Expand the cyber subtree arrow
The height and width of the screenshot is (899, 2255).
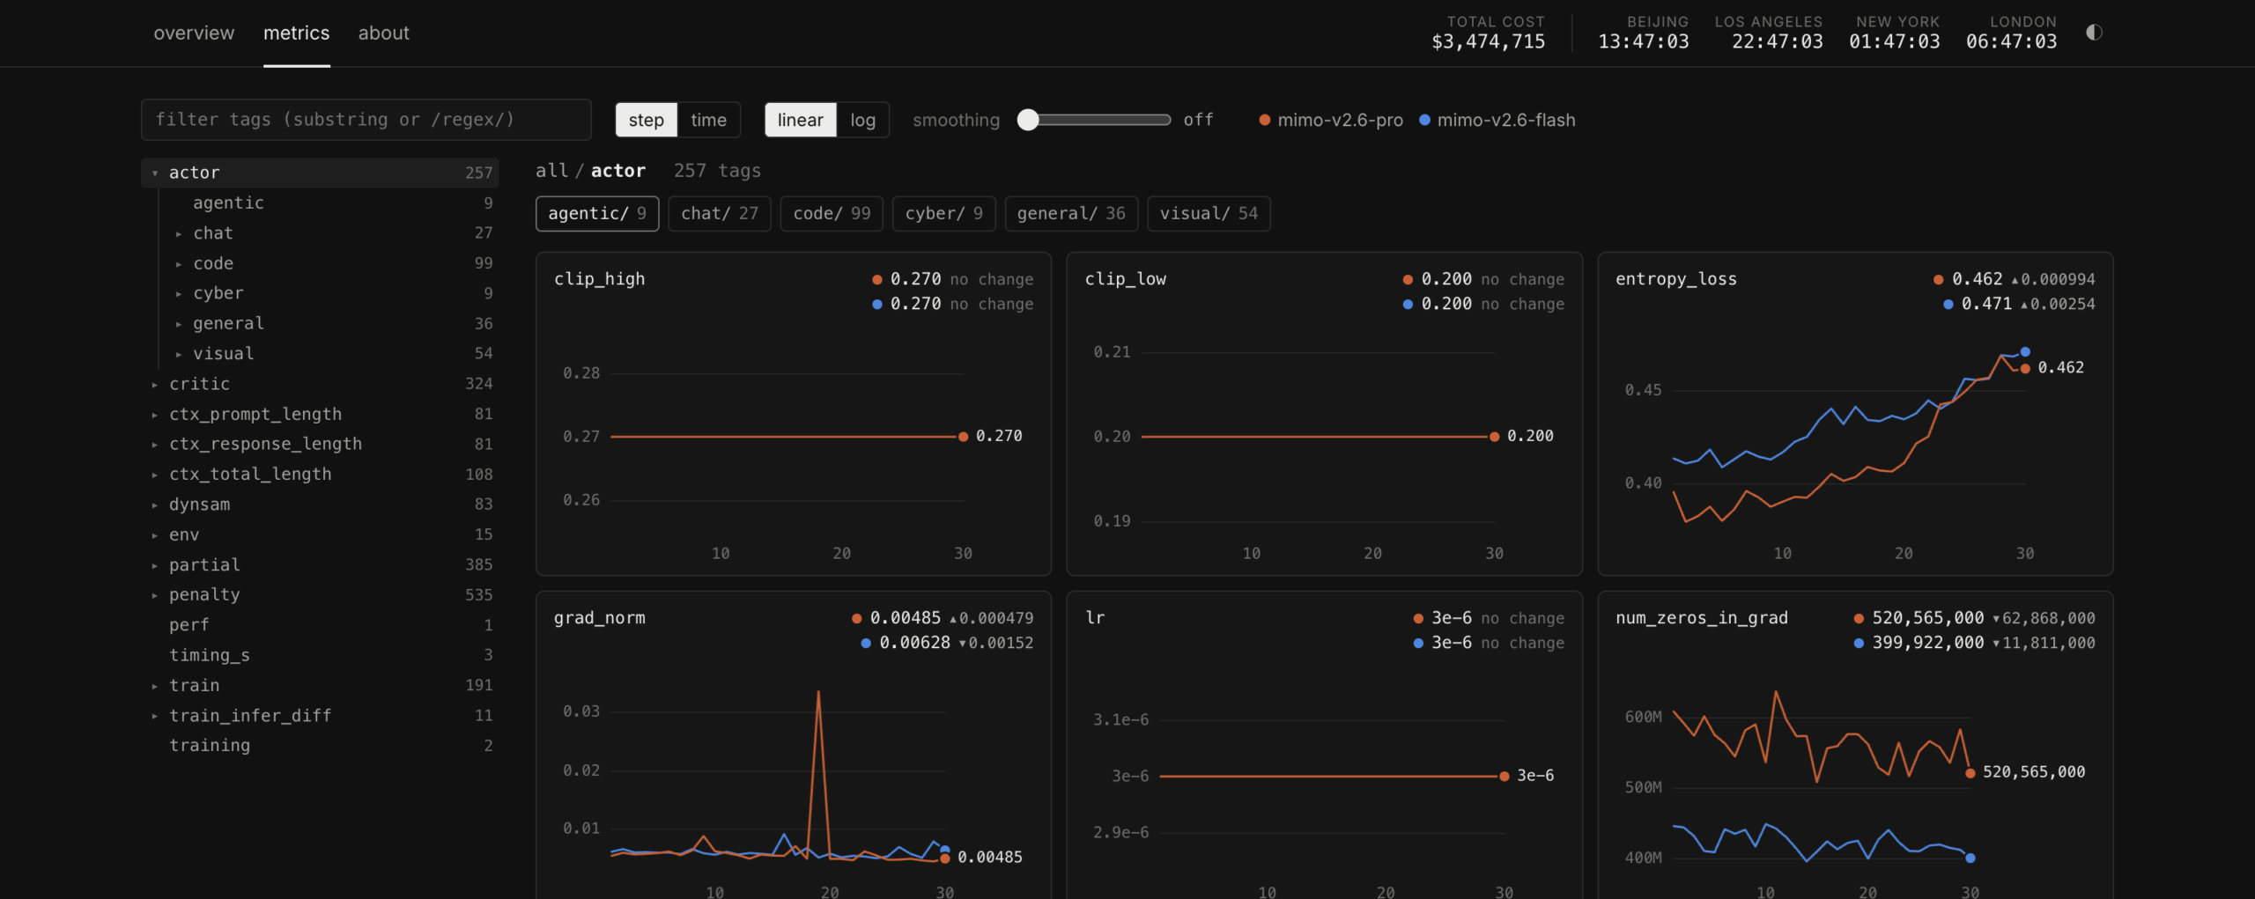[179, 293]
